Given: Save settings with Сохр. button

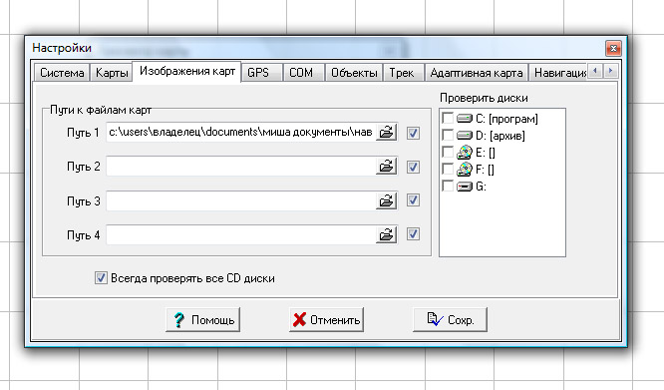Looking at the screenshot, I should pyautogui.click(x=451, y=320).
